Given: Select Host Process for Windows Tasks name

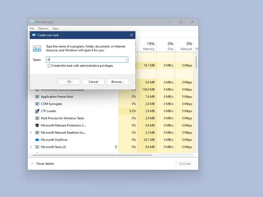Looking at the screenshot, I should (62, 118).
